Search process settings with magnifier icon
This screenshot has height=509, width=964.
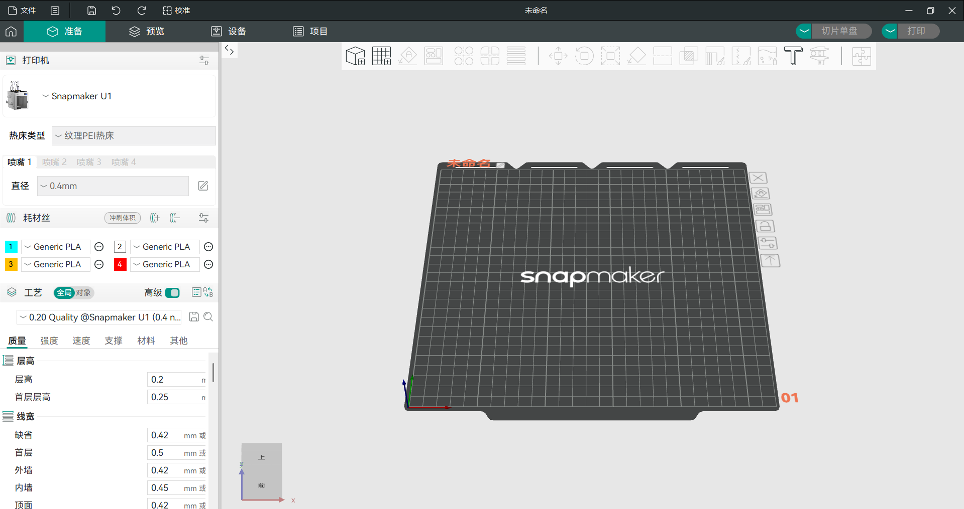click(x=208, y=317)
